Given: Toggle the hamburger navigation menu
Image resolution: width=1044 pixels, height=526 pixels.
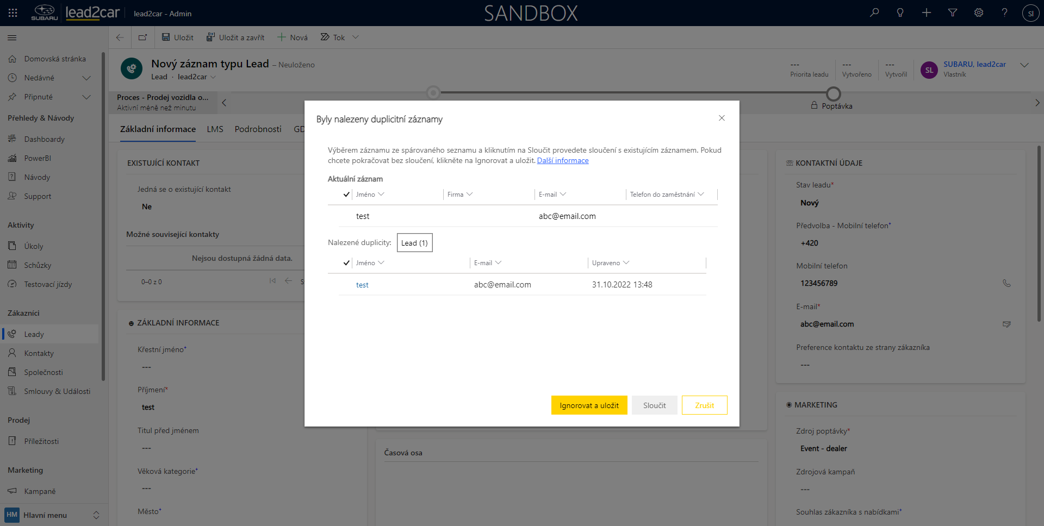Looking at the screenshot, I should pyautogui.click(x=12, y=38).
